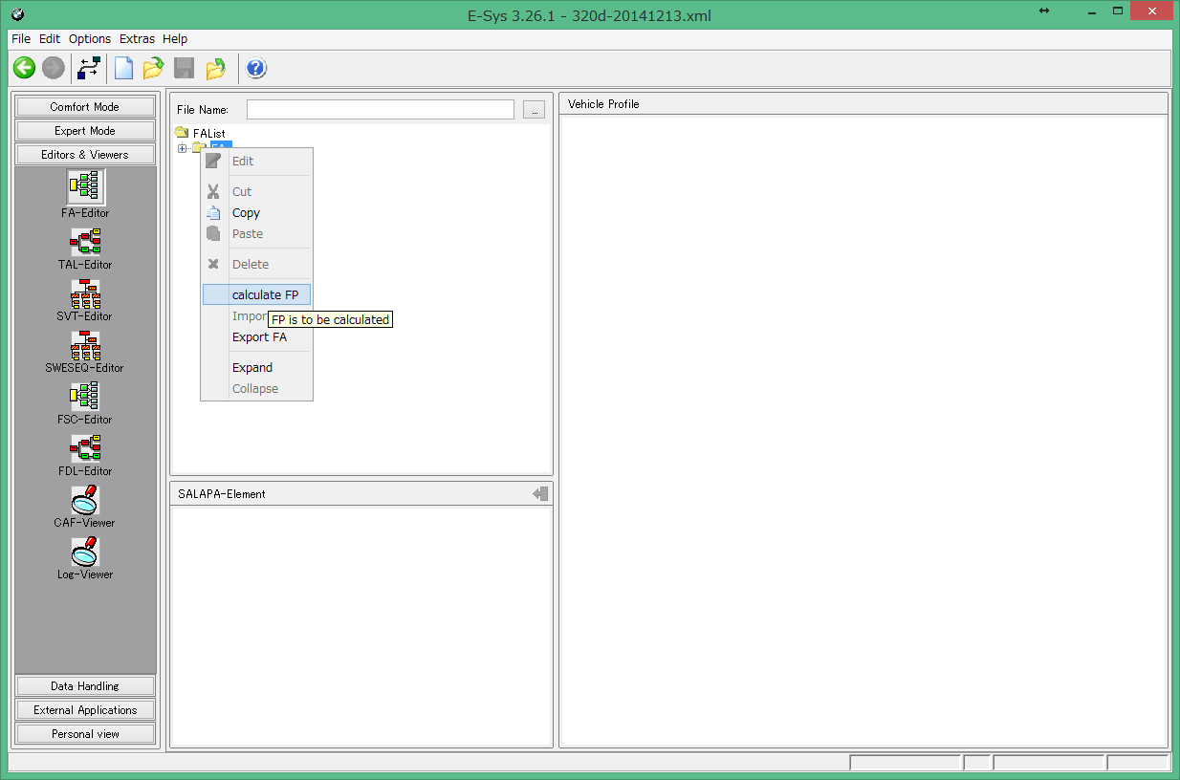Select the FSC-Editor icon
Image resolution: width=1180 pixels, height=780 pixels.
tap(85, 396)
